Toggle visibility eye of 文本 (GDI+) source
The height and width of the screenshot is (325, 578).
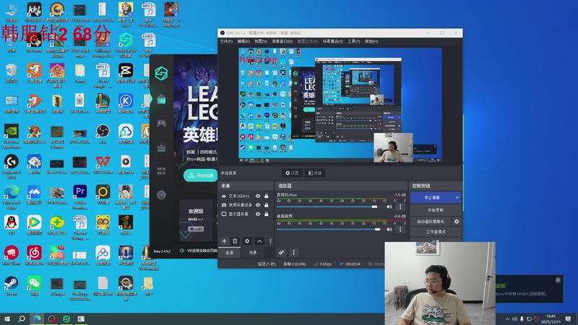258,196
